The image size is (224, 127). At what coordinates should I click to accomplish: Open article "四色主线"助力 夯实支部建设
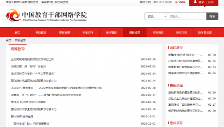[x=31, y=124]
